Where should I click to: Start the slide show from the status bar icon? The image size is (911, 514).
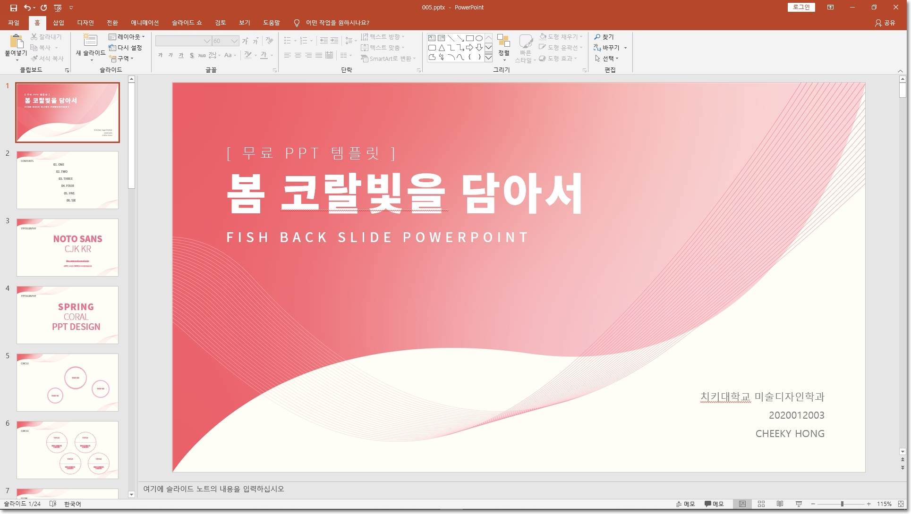[x=799, y=504]
